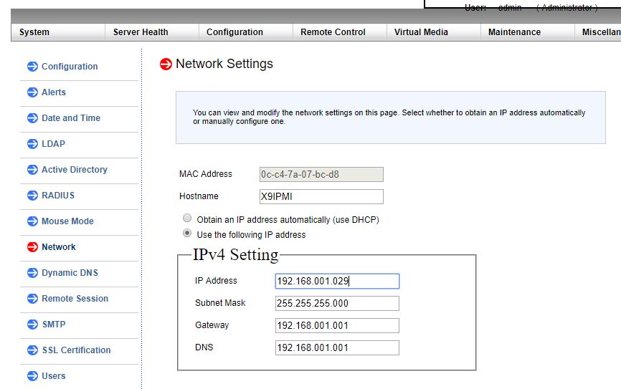
Task: Open the Date and Time link
Action: pyautogui.click(x=71, y=118)
